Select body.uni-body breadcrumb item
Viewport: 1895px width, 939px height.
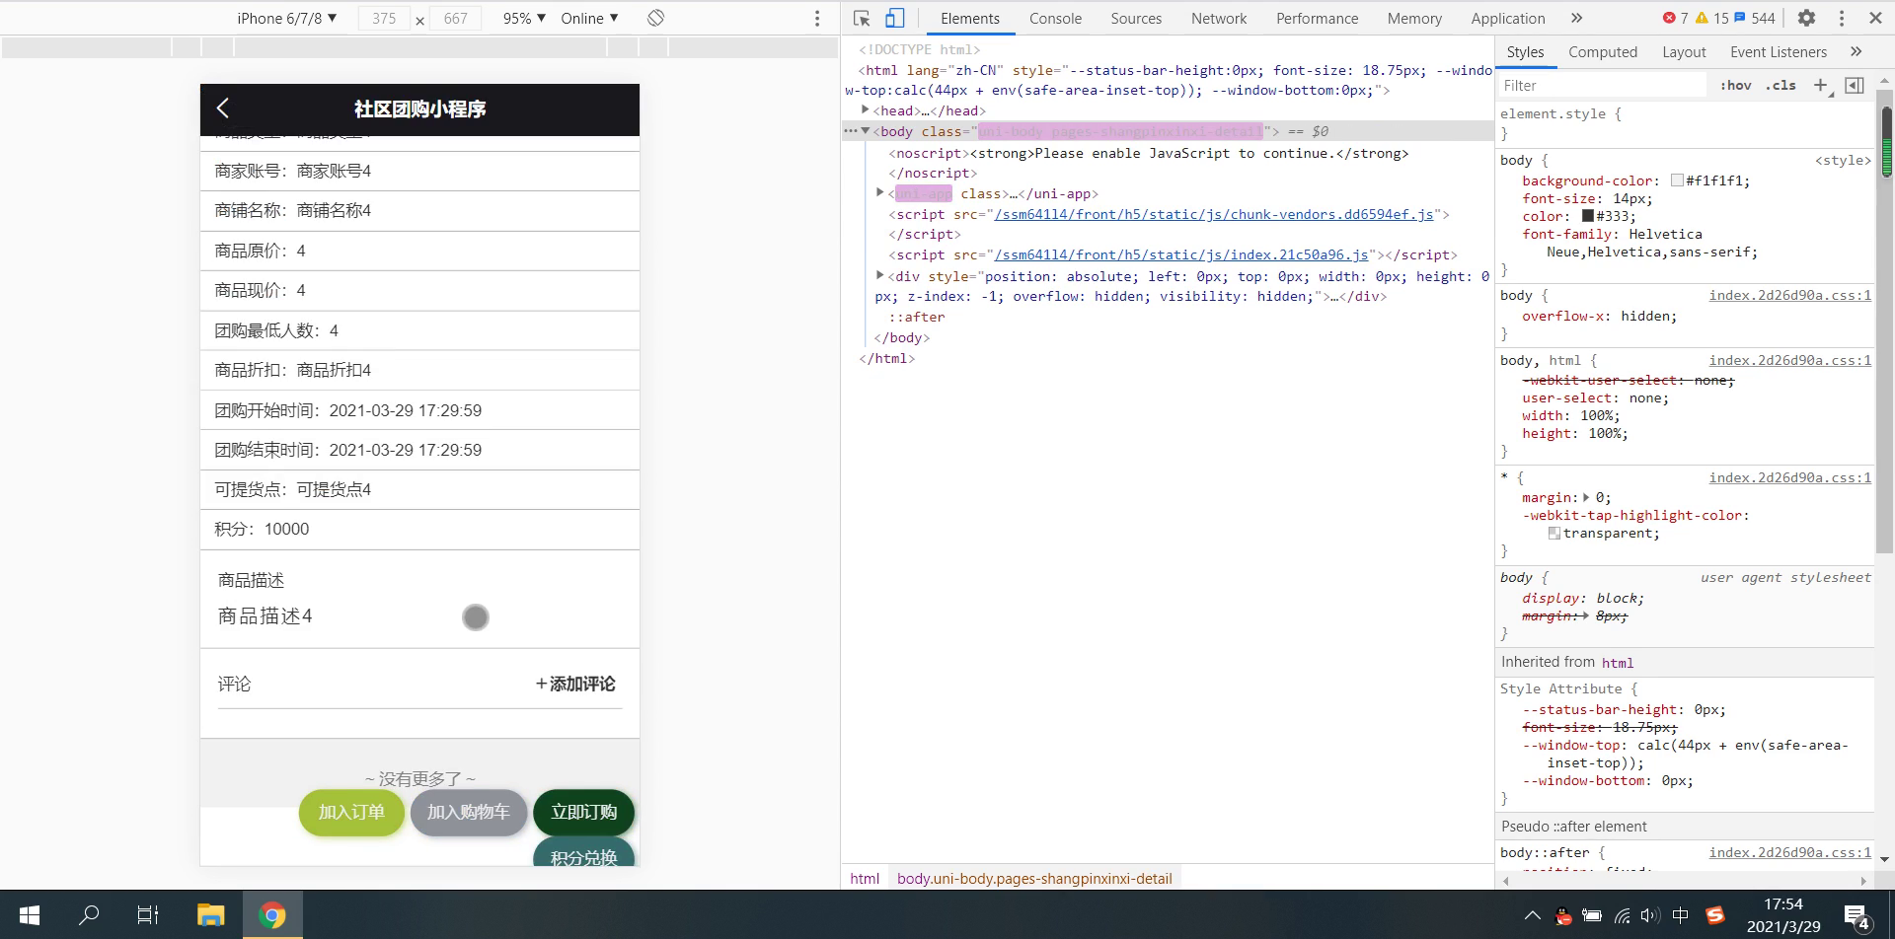[1034, 878]
